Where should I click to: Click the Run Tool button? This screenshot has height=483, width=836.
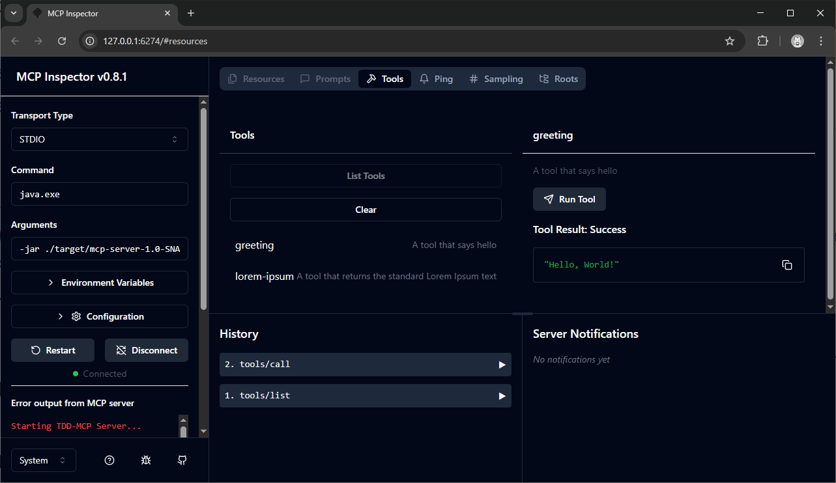click(569, 199)
